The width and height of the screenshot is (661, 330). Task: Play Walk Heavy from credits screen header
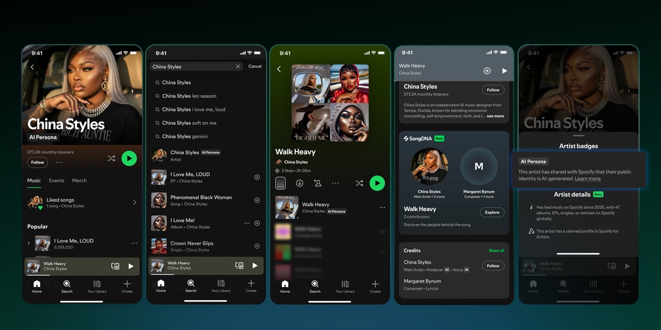(504, 71)
